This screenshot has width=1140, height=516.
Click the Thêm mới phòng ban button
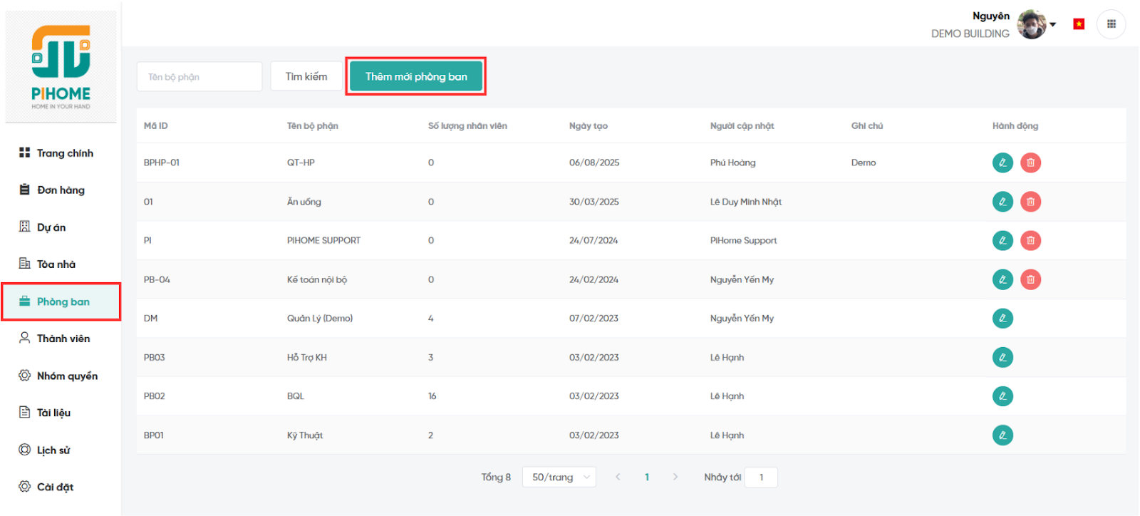click(416, 76)
